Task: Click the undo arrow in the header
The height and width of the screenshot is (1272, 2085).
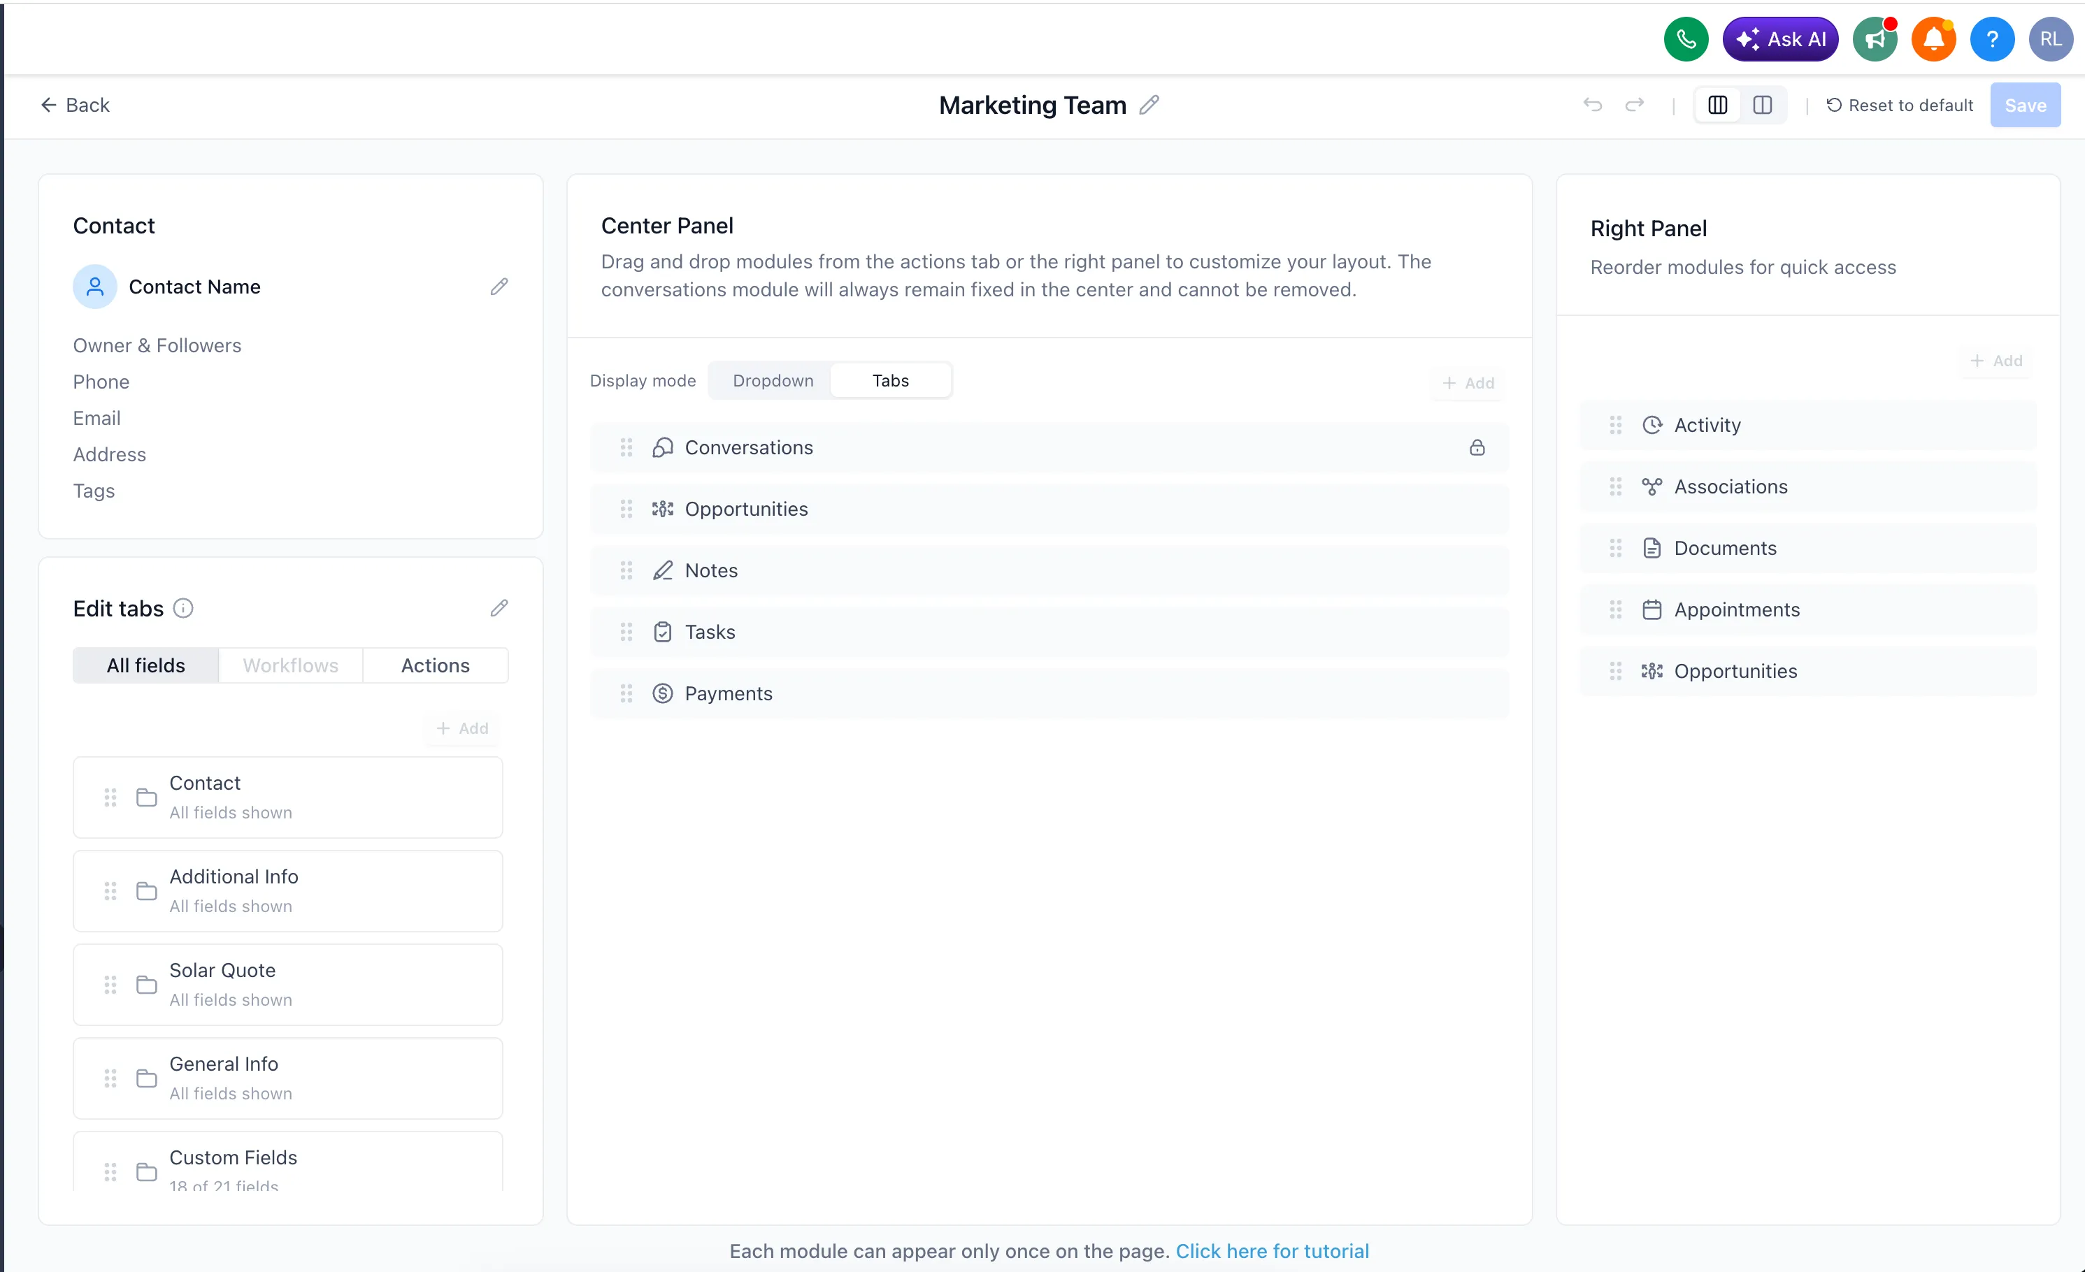Action: point(1593,105)
